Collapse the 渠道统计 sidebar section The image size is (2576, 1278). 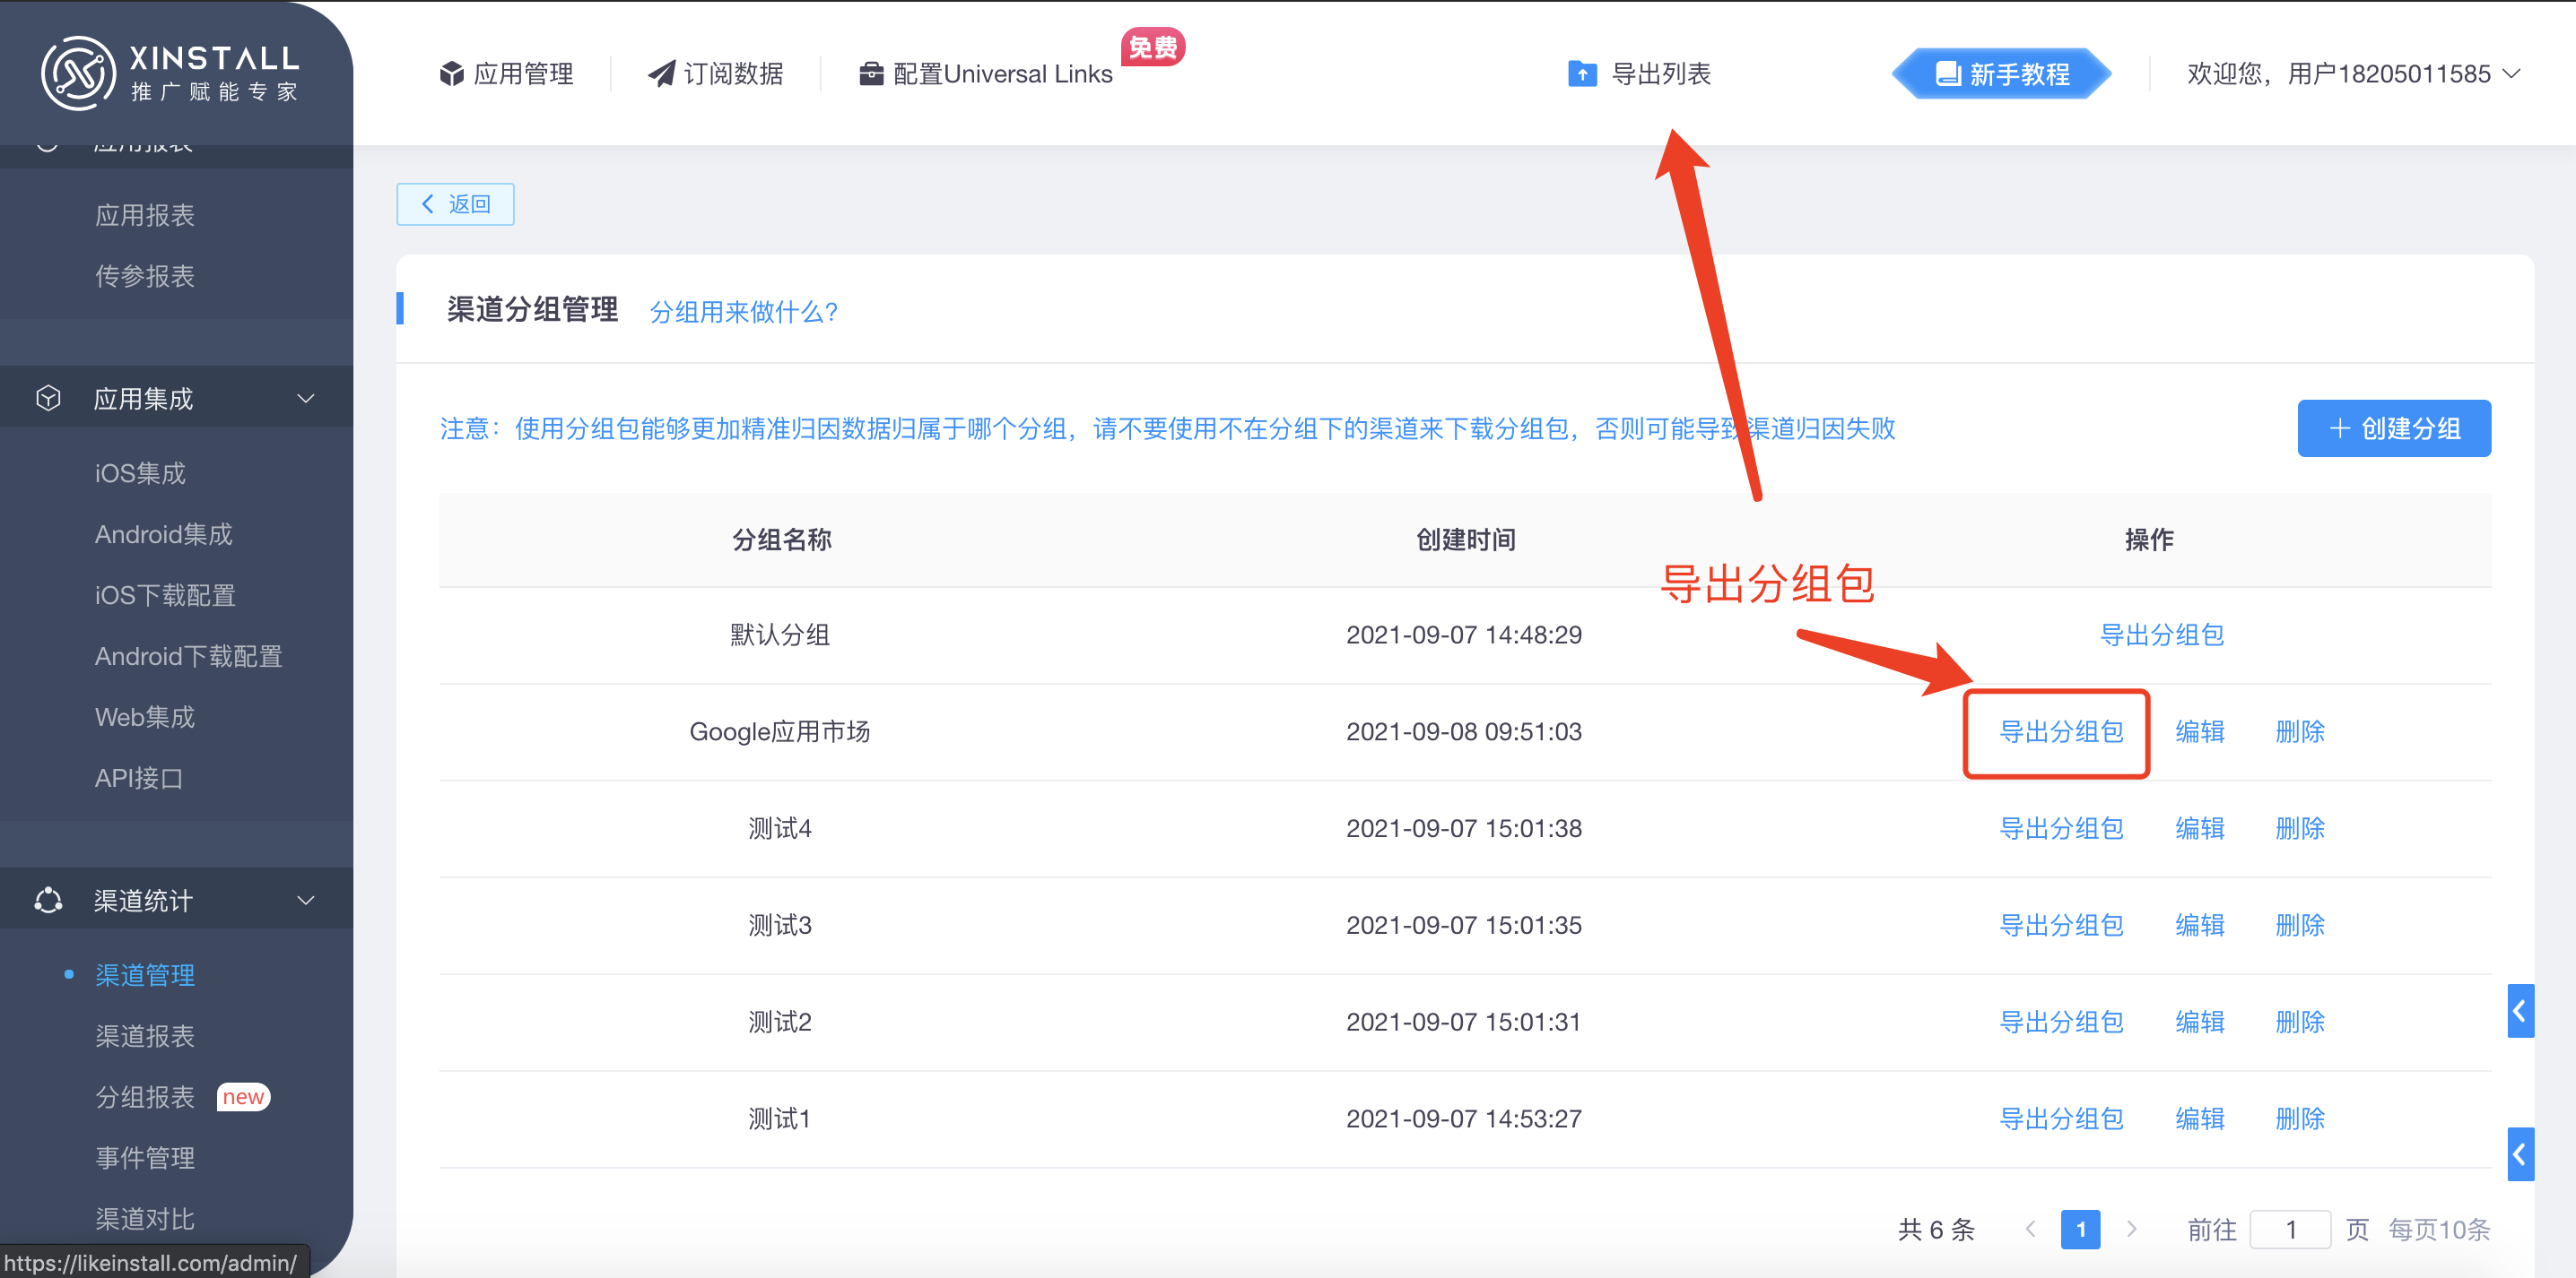click(x=306, y=901)
